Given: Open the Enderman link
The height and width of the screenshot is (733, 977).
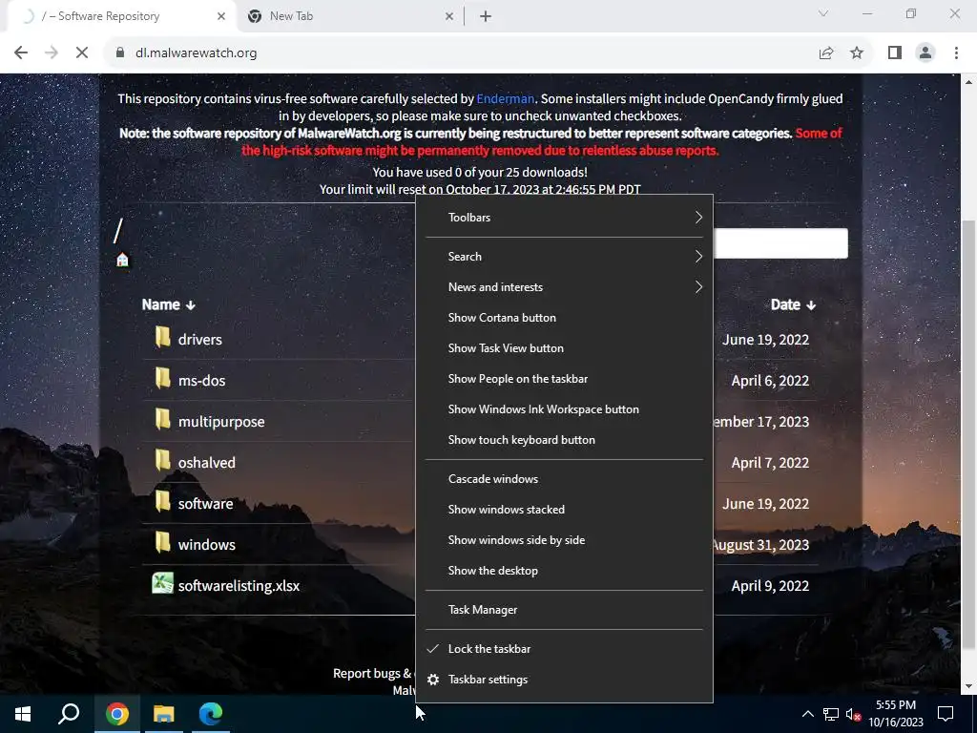Looking at the screenshot, I should (506, 98).
